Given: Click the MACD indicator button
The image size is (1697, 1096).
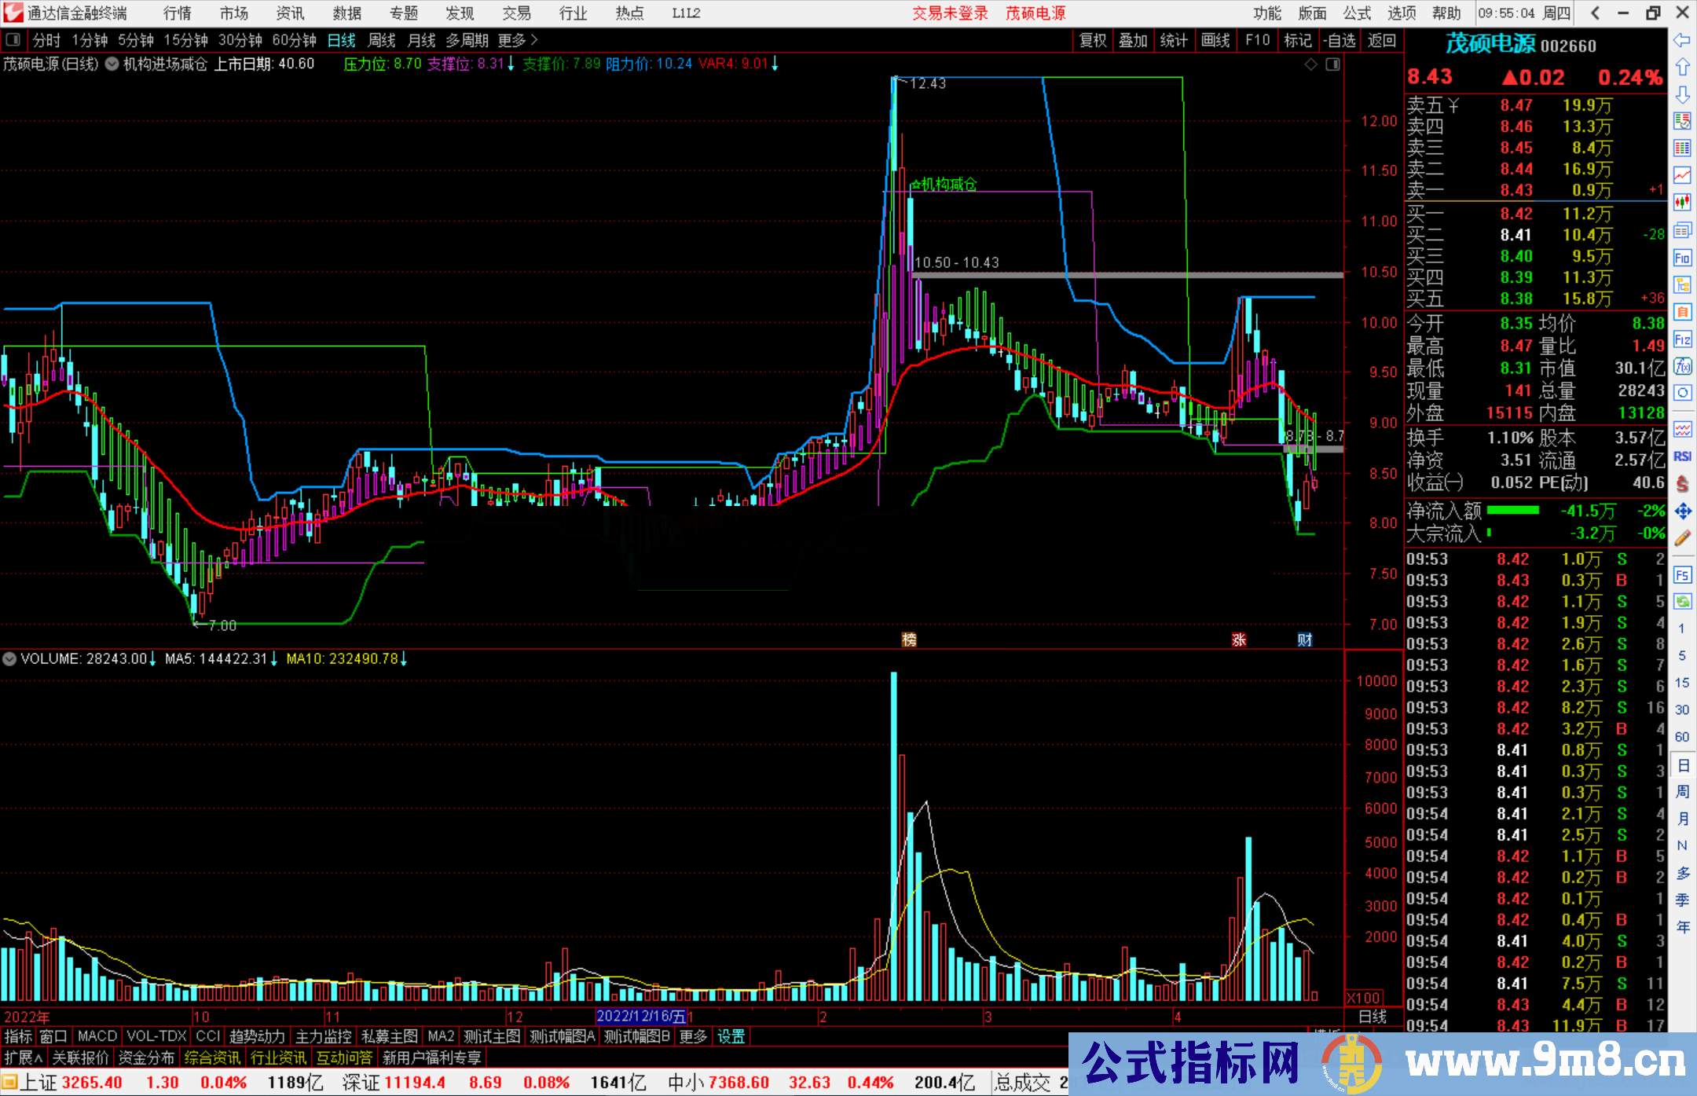Looking at the screenshot, I should coord(97,1036).
